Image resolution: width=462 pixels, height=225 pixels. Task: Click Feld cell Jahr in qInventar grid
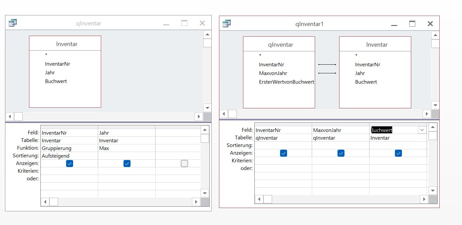tap(127, 133)
